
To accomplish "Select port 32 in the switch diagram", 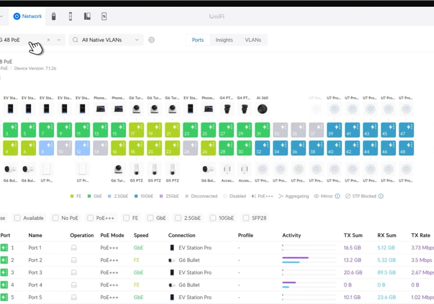I will (262, 148).
